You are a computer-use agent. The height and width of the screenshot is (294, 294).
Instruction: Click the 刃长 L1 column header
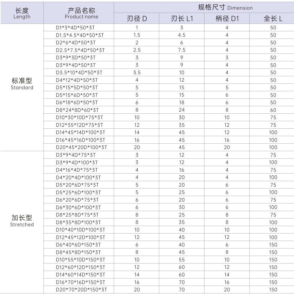181,19
